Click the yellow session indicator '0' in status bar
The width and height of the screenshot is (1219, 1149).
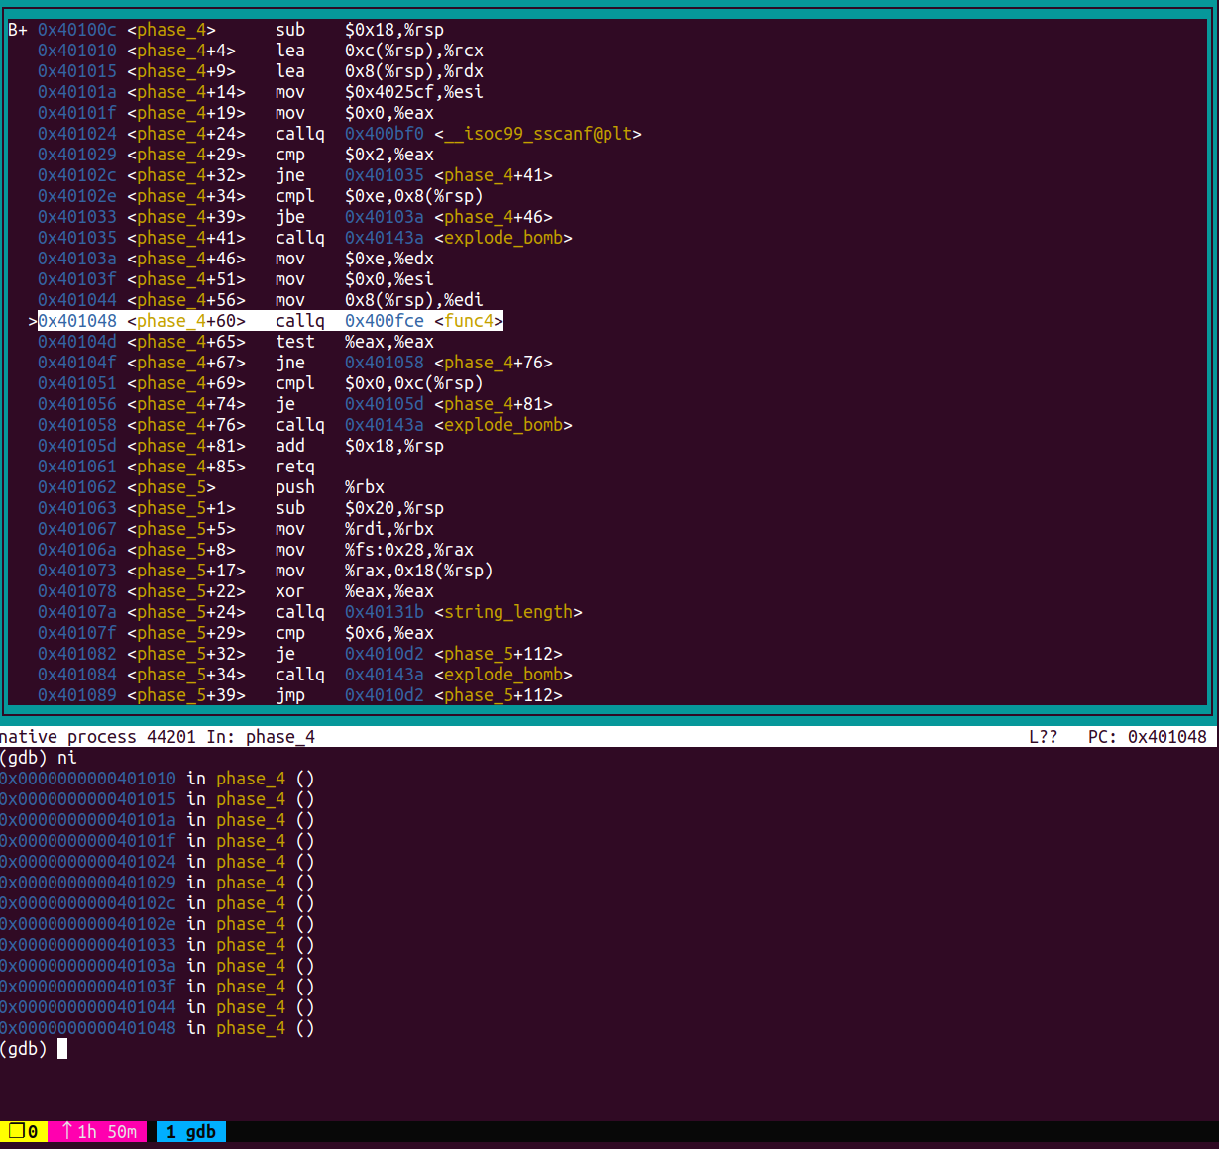tap(24, 1131)
